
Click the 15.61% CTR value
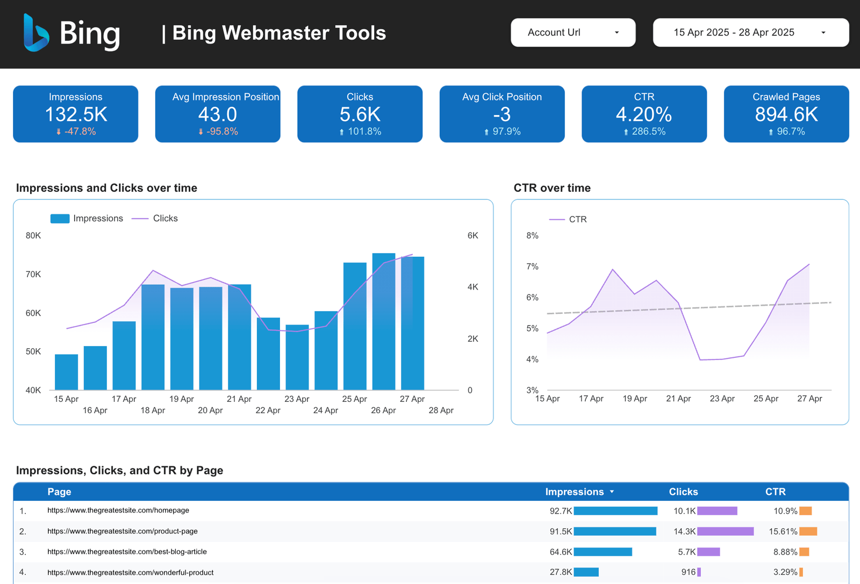pyautogui.click(x=783, y=531)
